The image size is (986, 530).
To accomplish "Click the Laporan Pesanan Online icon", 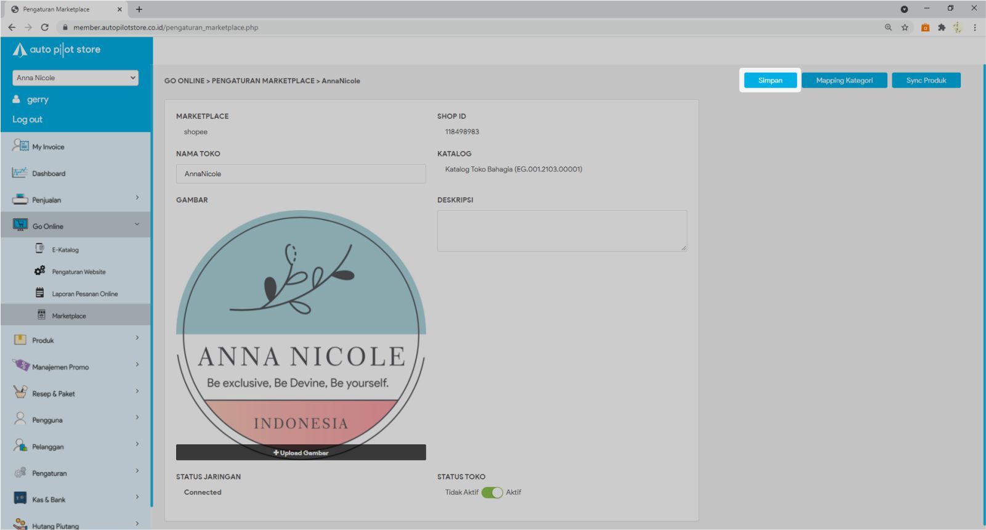I will 40,293.
